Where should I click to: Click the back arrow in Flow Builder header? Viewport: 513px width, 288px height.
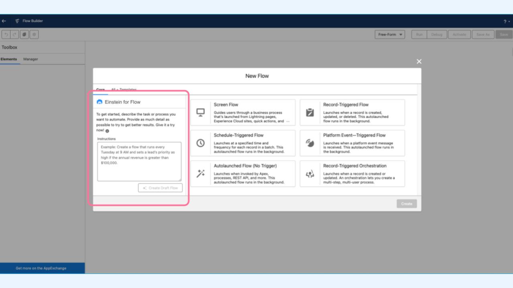(4, 21)
